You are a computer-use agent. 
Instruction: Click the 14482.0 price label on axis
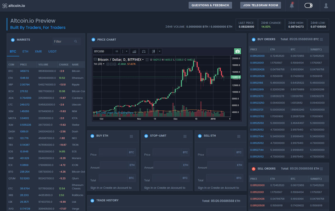tap(236, 77)
